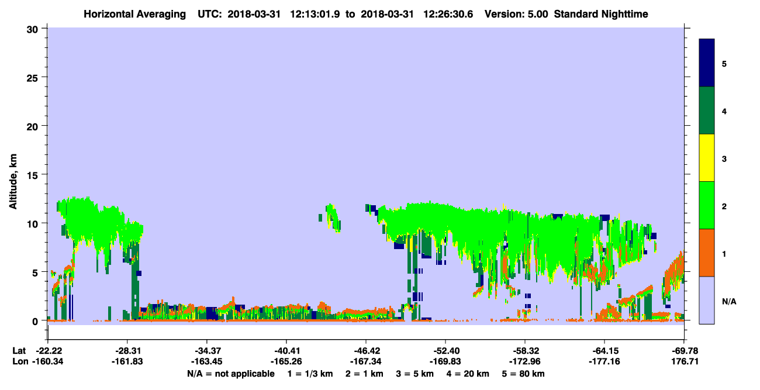Click the colorbar label '2'
This screenshot has width=760, height=390.
click(724, 205)
